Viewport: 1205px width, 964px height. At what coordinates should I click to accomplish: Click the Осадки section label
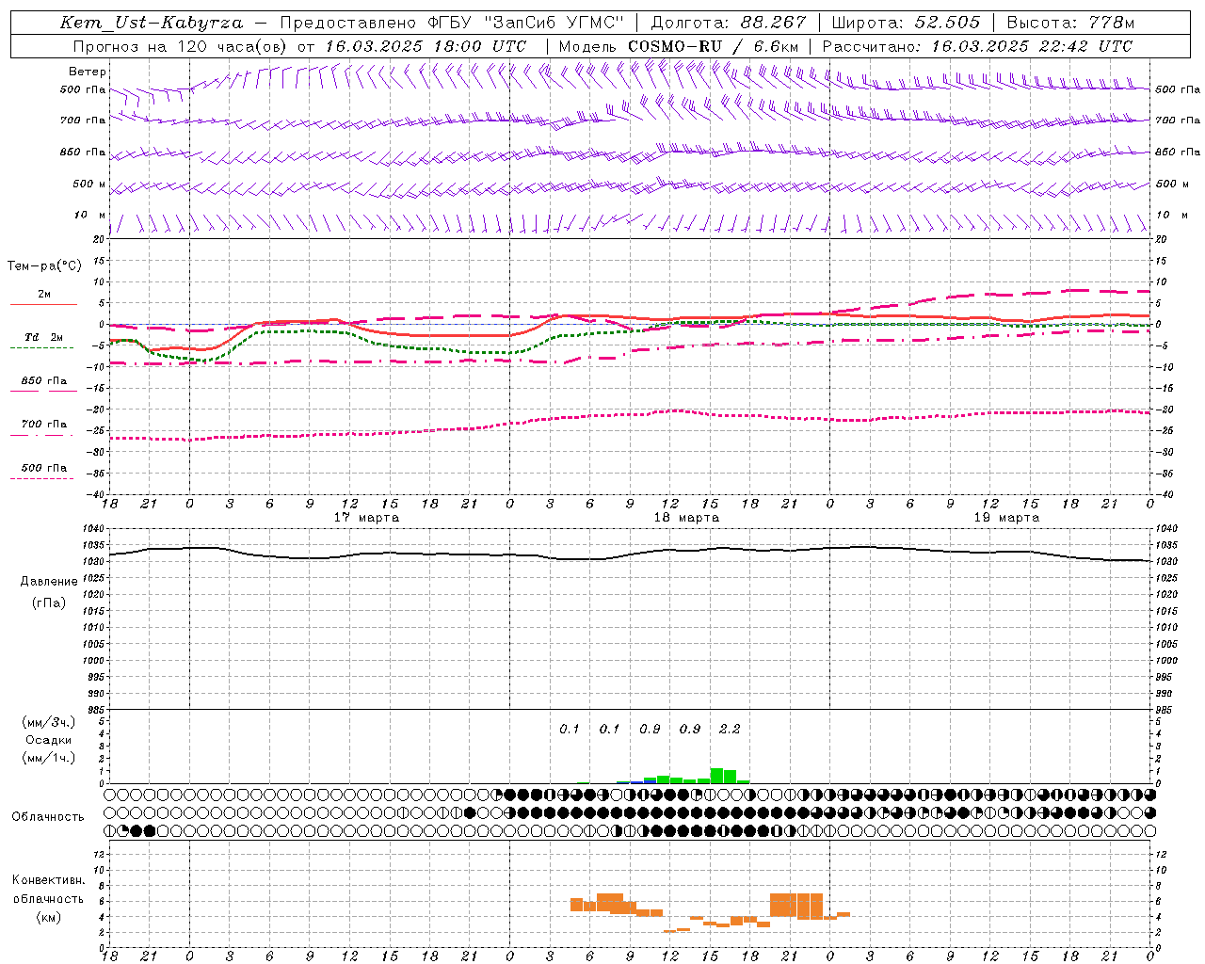49,740
